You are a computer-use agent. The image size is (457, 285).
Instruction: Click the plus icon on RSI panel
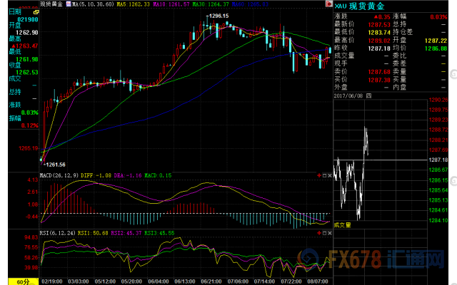pos(318,232)
